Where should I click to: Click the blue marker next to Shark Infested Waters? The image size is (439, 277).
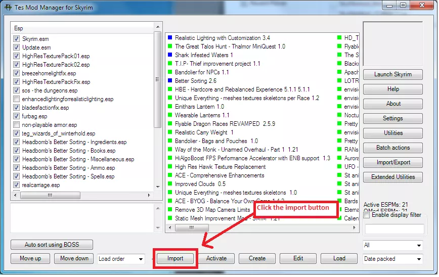click(x=169, y=55)
